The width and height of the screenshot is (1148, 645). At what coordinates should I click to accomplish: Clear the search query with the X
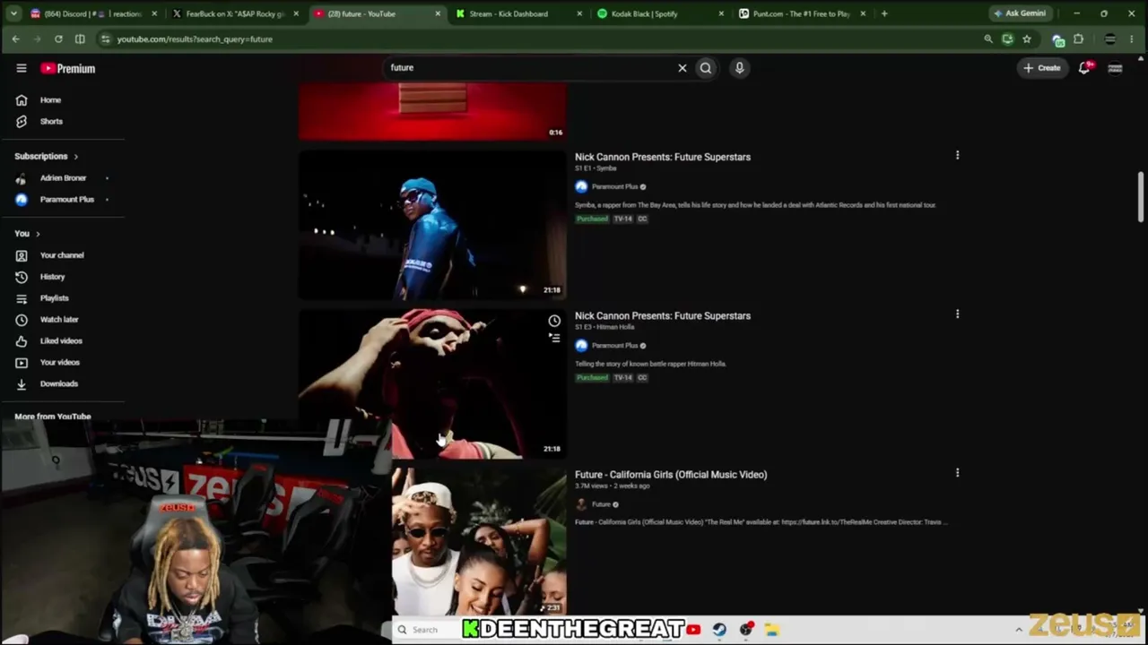tap(683, 68)
